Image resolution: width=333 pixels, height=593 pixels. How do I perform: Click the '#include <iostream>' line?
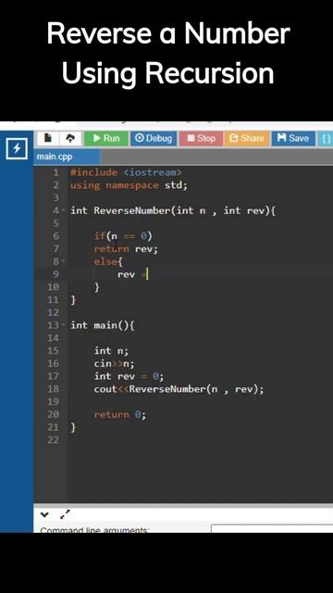tap(126, 172)
